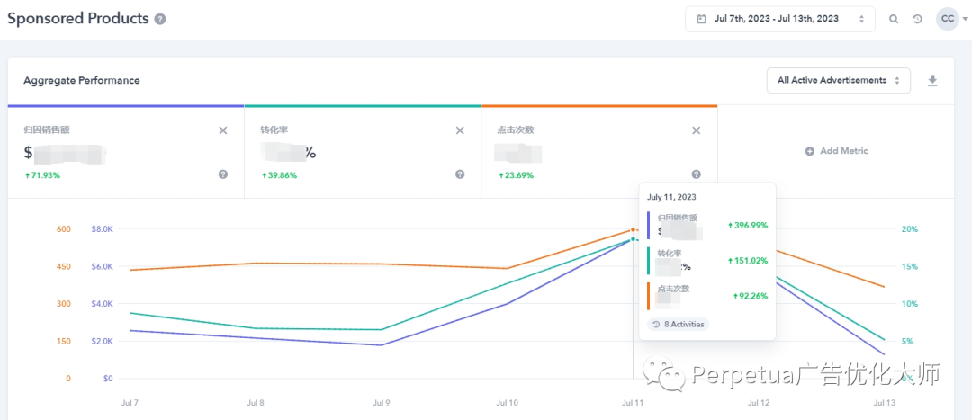The width and height of the screenshot is (972, 420).
Task: Expand the All Active Advertisements dropdown
Action: click(838, 81)
